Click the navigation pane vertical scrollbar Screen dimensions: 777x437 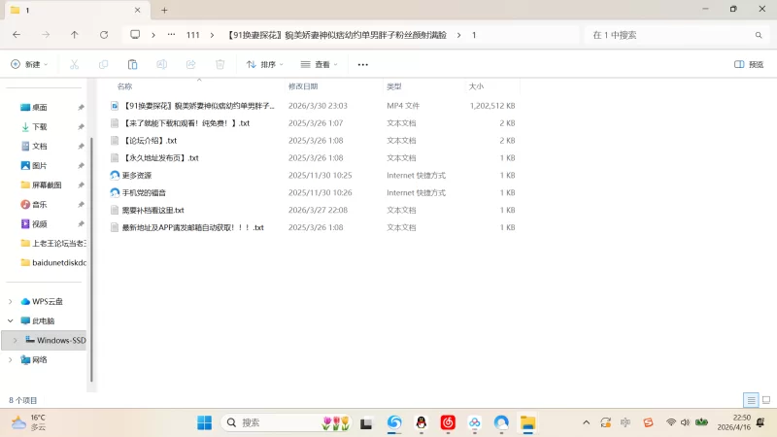(90, 243)
